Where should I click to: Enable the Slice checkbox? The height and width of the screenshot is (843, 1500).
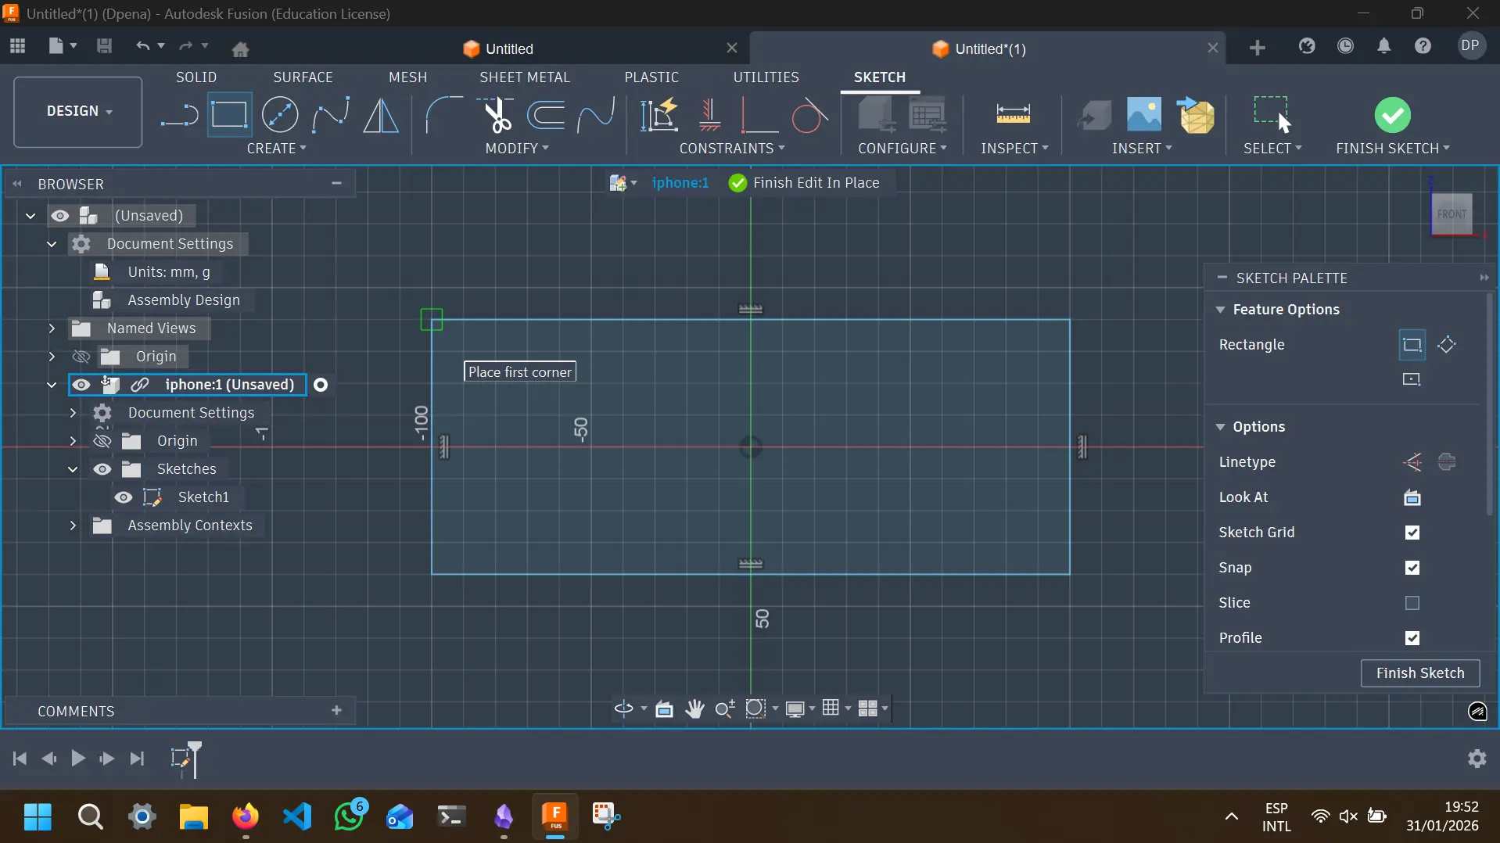[x=1412, y=603]
